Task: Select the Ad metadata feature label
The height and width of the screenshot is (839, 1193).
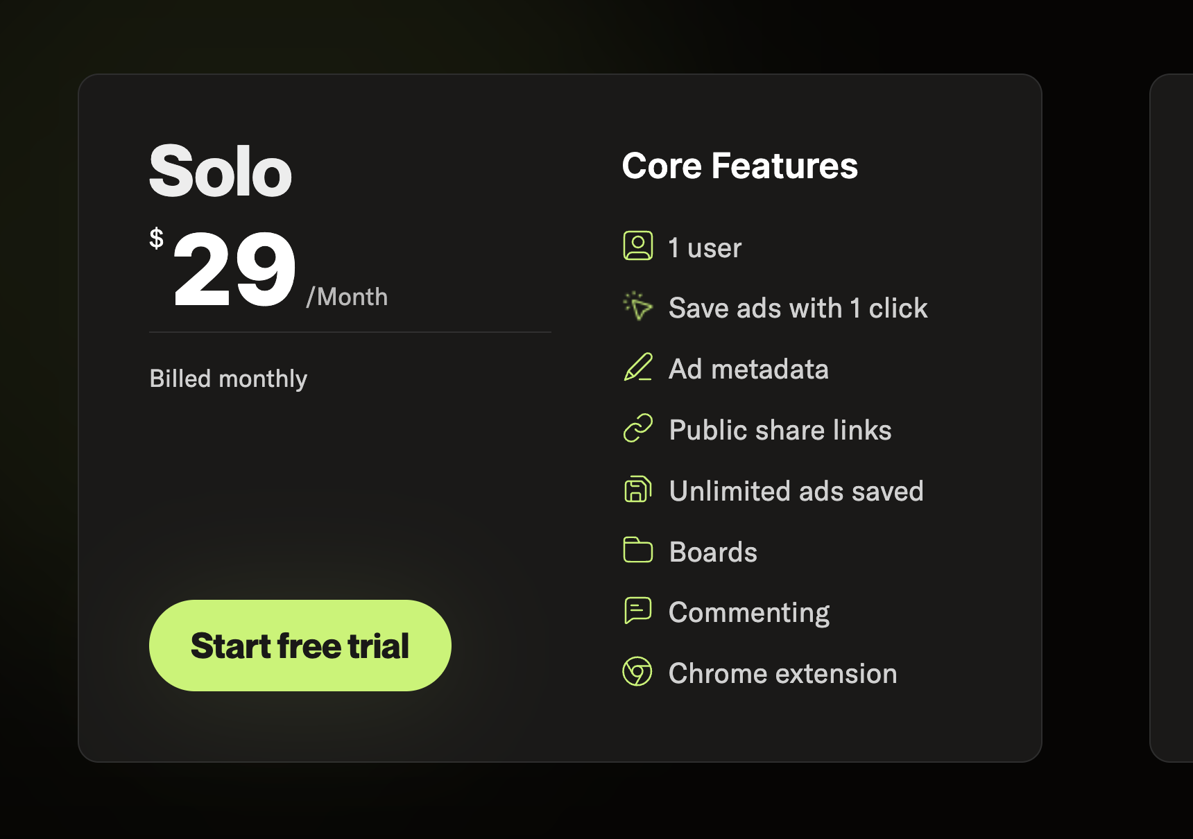Action: (748, 370)
